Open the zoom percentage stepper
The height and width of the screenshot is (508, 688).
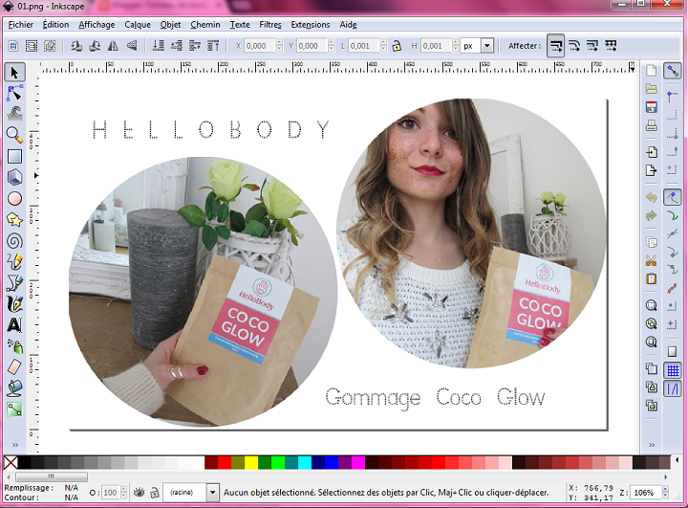click(677, 492)
